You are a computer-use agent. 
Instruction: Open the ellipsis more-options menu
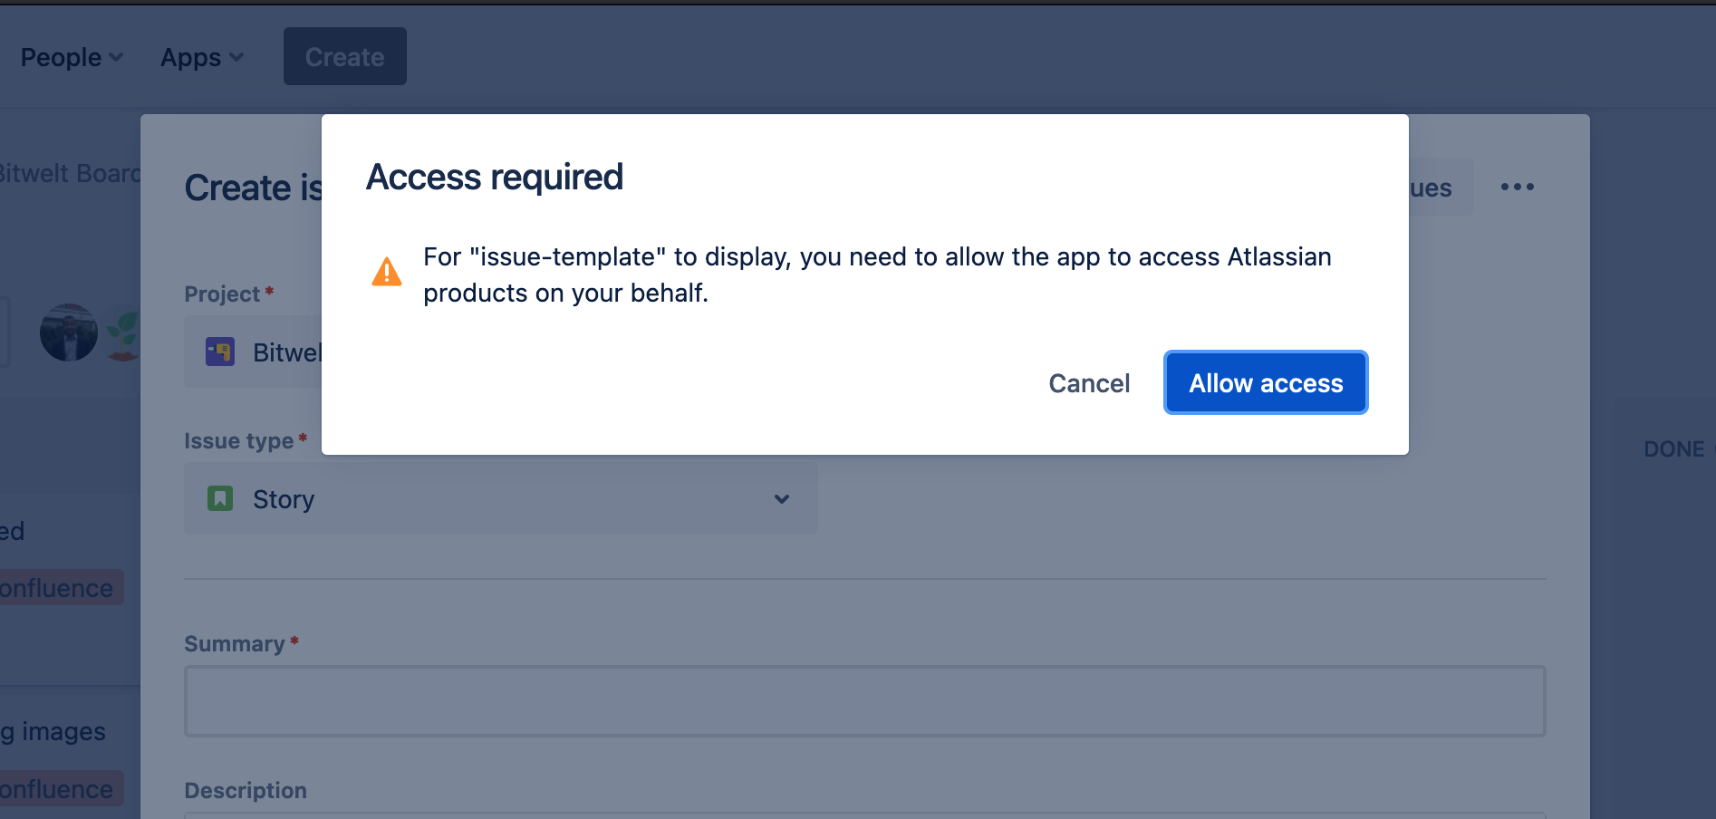(x=1518, y=187)
